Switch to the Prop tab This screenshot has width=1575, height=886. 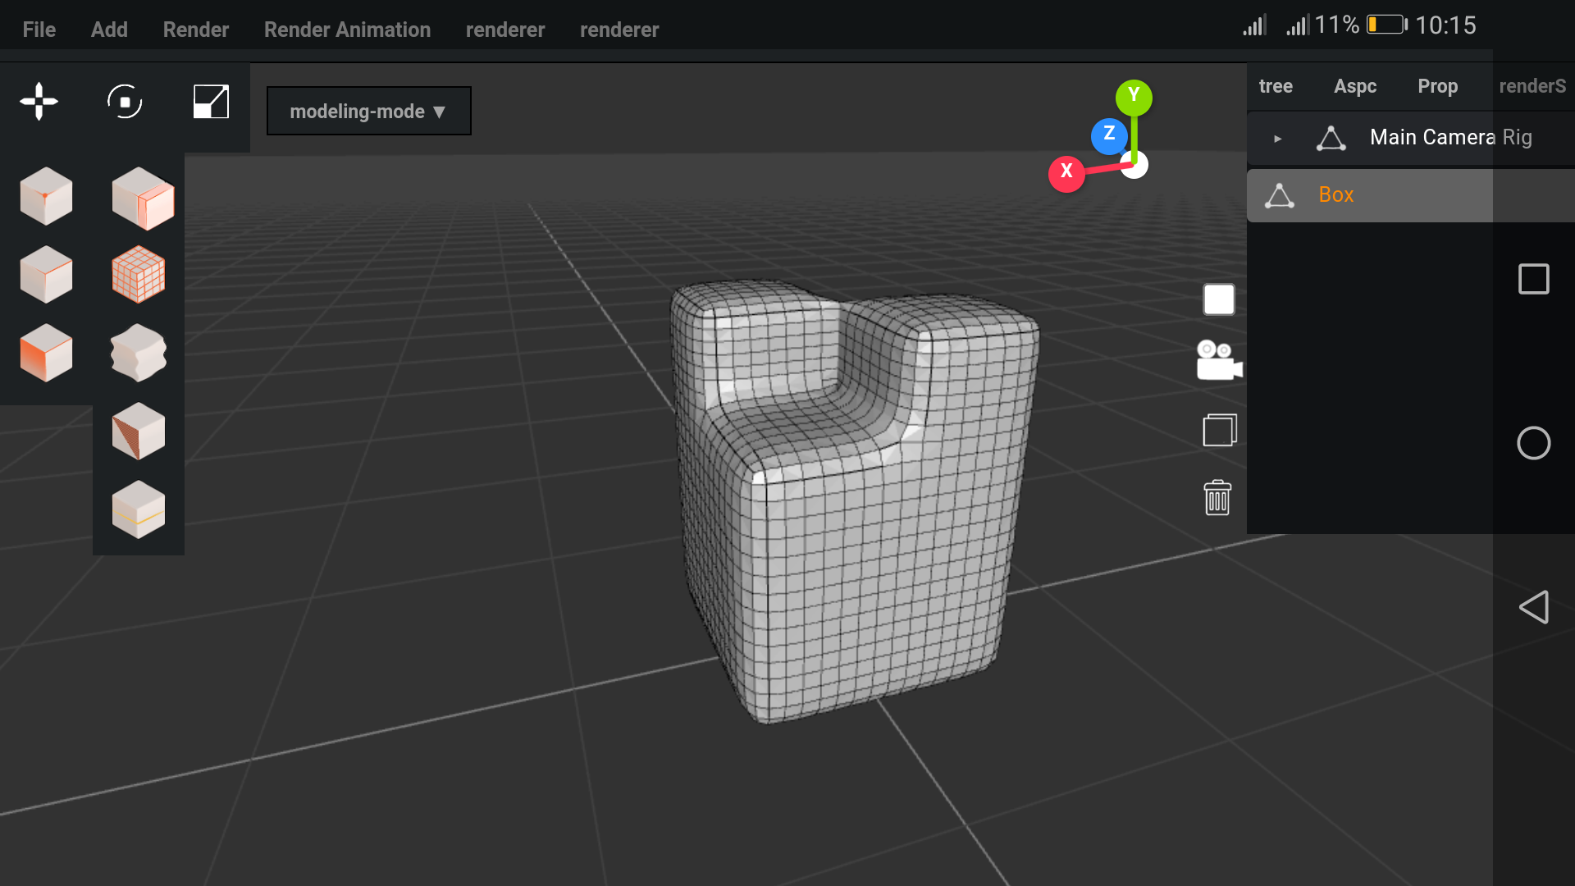[x=1437, y=86]
